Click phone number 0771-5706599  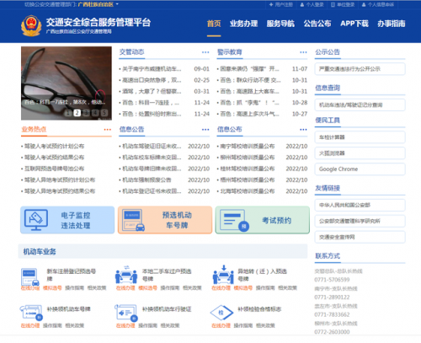pyautogui.click(x=332, y=280)
